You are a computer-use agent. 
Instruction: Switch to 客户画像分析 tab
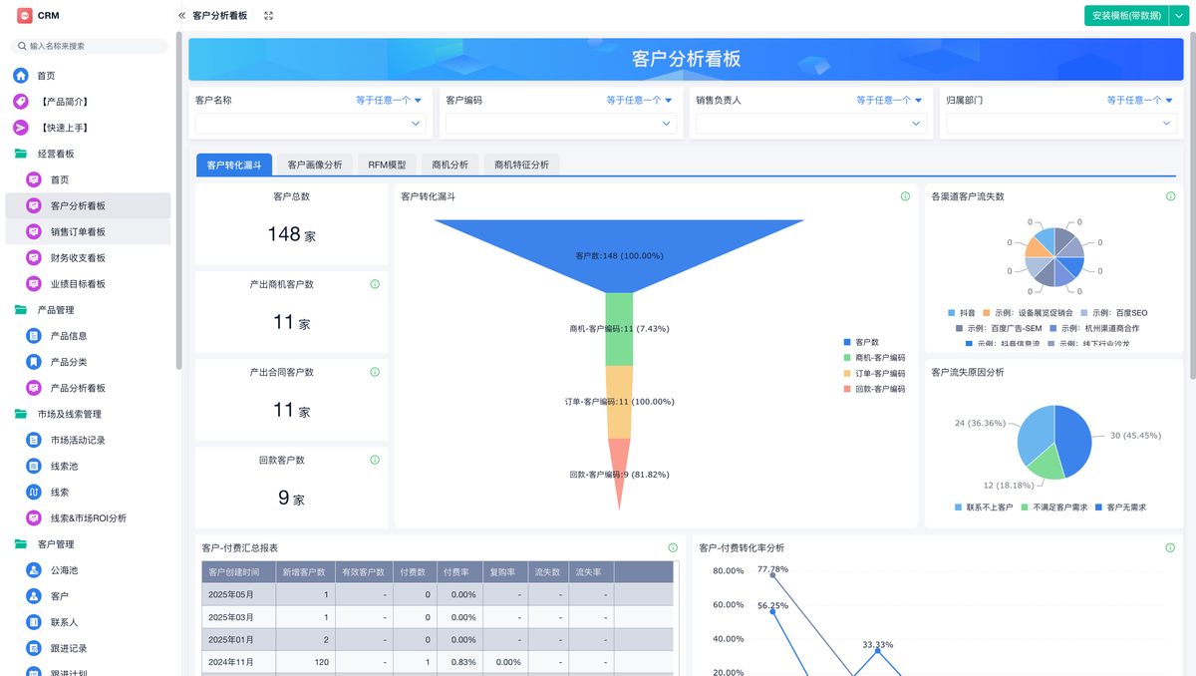315,165
